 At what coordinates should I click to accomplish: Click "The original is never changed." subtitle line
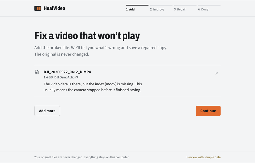pyautogui.click(x=62, y=54)
